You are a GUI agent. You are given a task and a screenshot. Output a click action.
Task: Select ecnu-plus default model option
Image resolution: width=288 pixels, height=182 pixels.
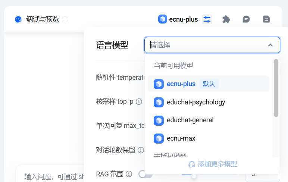(209, 84)
